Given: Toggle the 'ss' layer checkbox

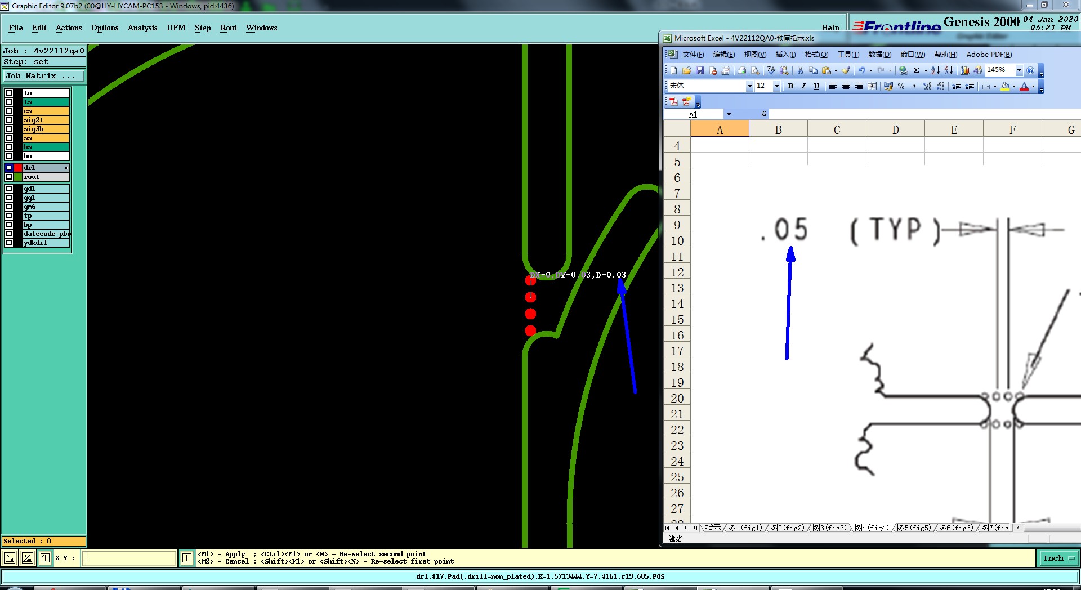Looking at the screenshot, I should (9, 138).
